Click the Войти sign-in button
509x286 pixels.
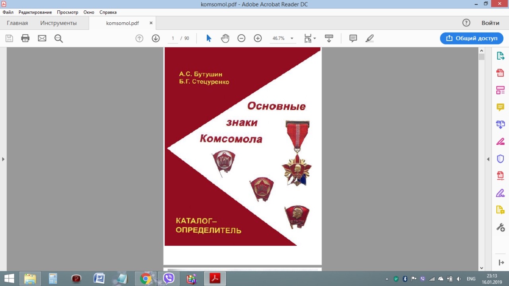click(x=490, y=23)
